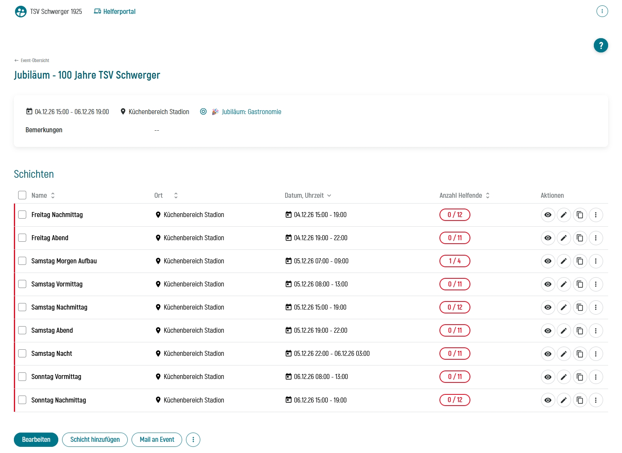View the Sonntag Vormittag shift via eye icon
622x453 pixels.
(548, 377)
